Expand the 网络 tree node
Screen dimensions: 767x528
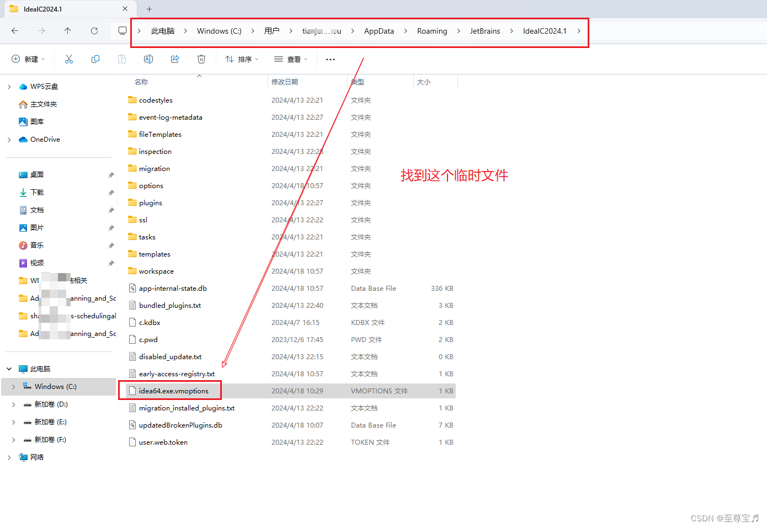click(x=9, y=457)
